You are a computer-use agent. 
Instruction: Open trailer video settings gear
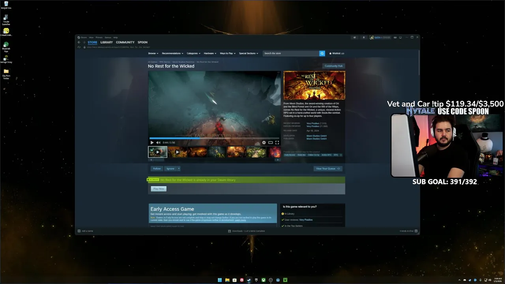pos(264,142)
